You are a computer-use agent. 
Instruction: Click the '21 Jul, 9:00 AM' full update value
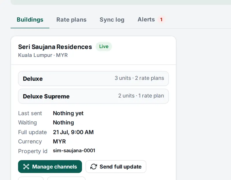[73, 132]
